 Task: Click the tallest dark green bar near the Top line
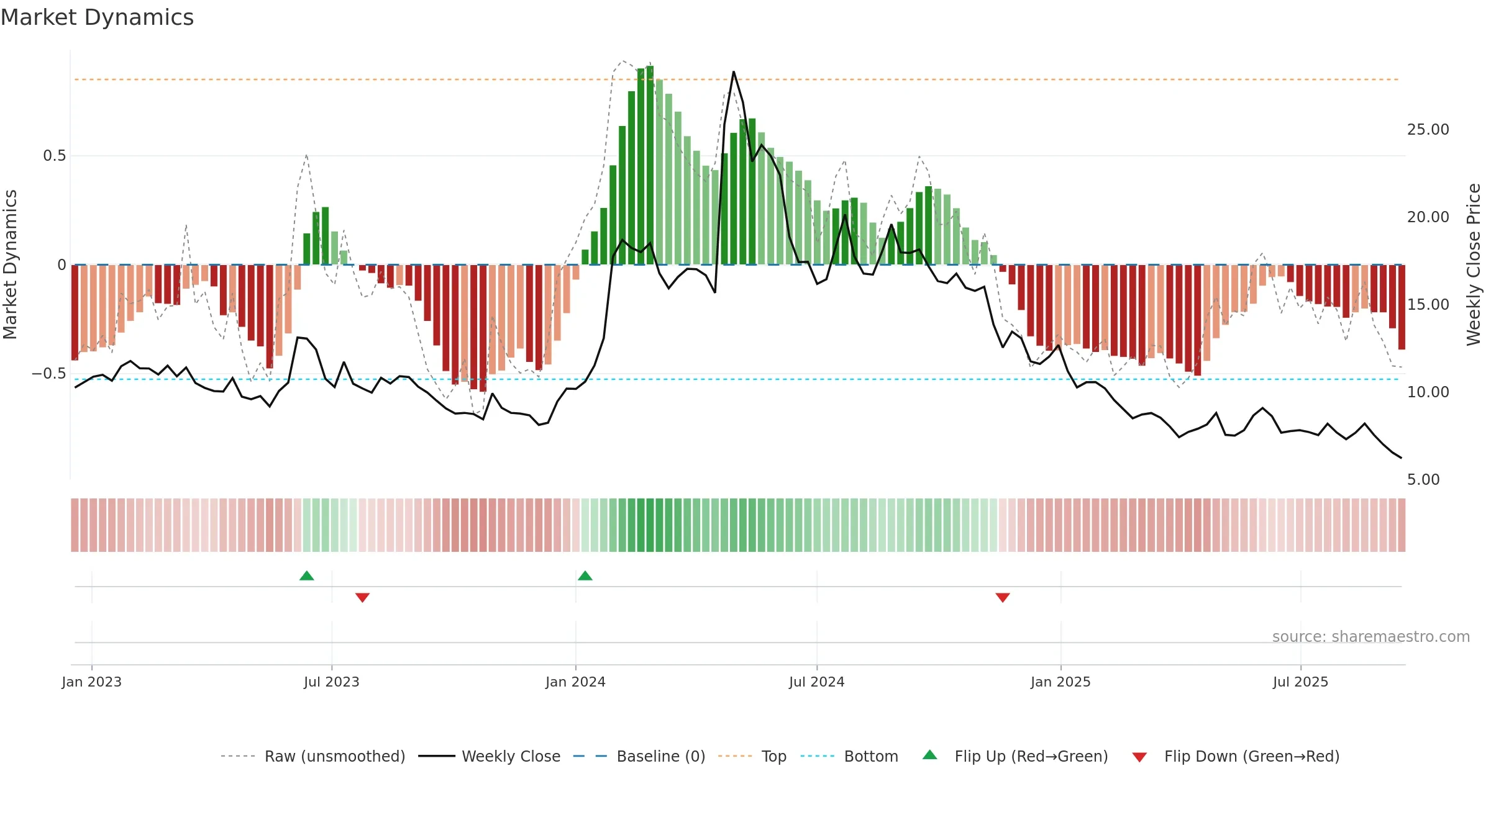coord(650,165)
